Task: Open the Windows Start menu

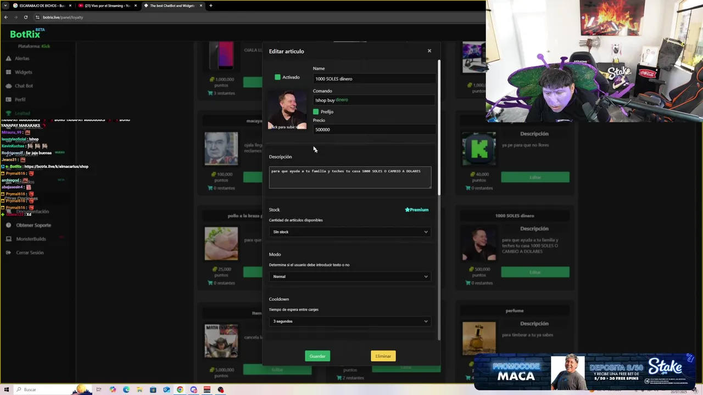Action: (7, 390)
